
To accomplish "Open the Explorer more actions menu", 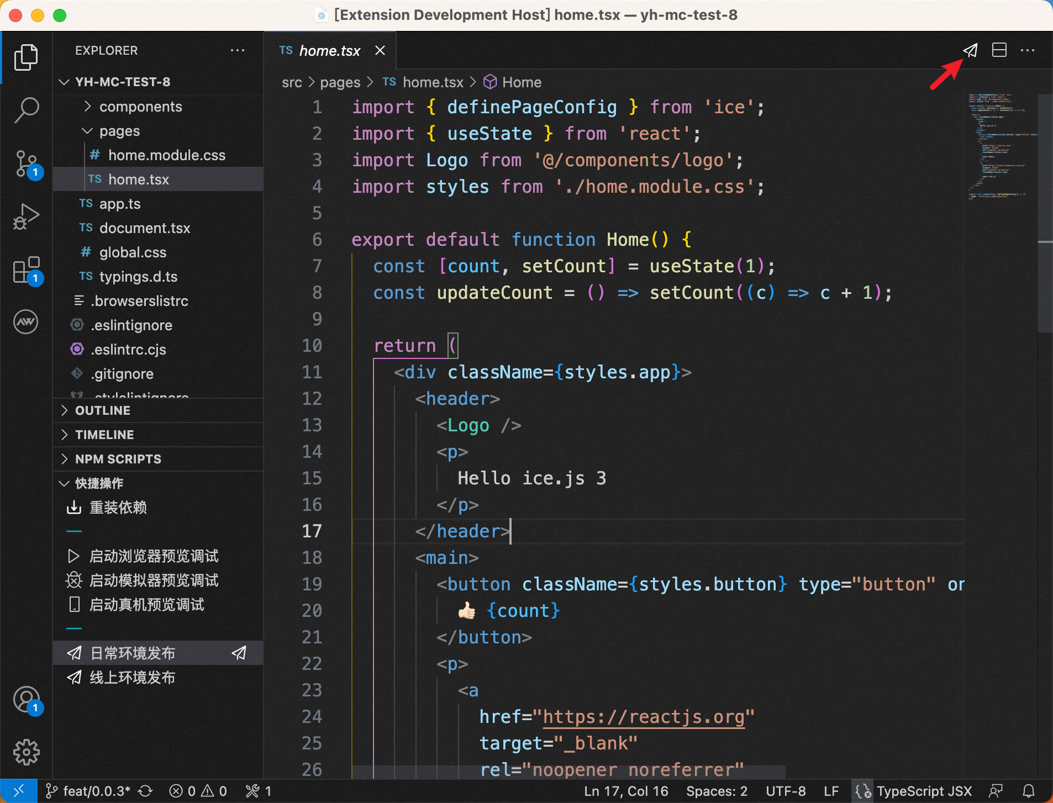I will (x=238, y=50).
